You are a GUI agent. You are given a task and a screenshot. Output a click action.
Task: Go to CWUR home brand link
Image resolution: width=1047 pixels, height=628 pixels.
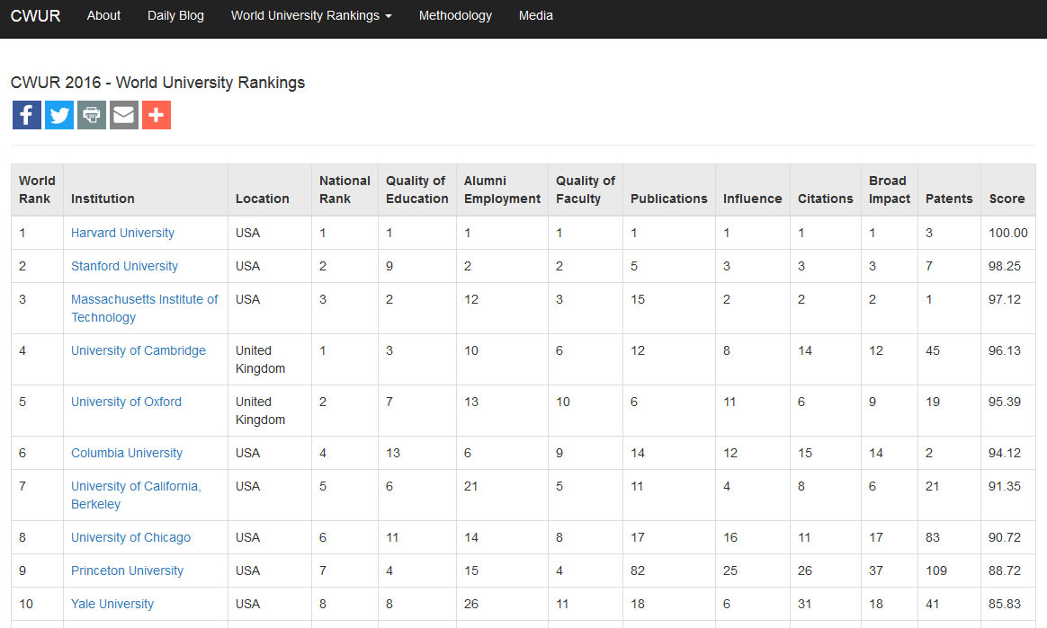[x=35, y=15]
